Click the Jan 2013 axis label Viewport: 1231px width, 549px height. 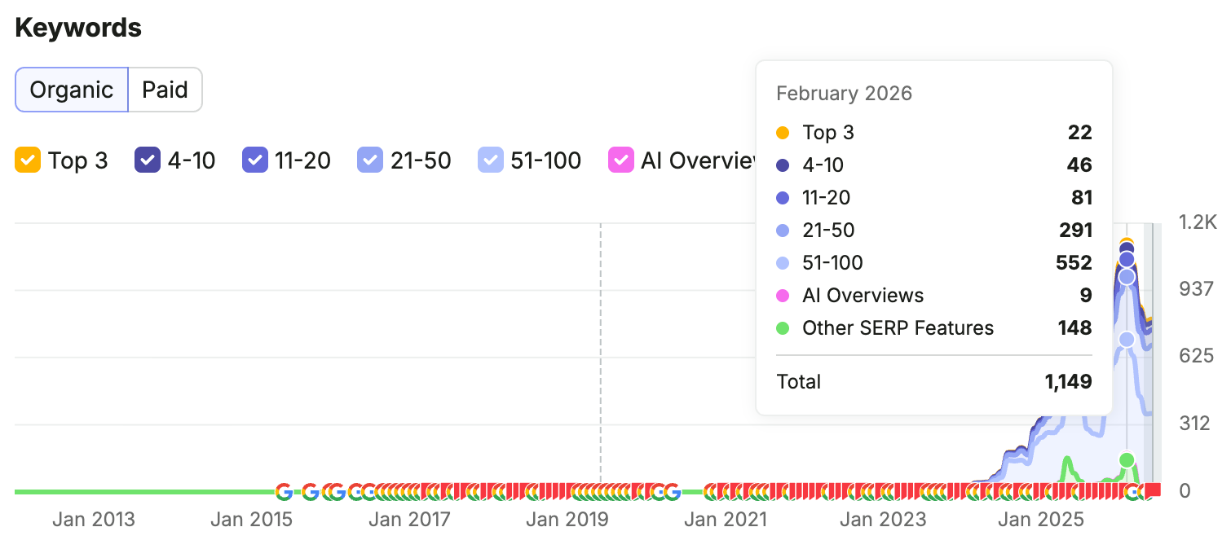94,520
